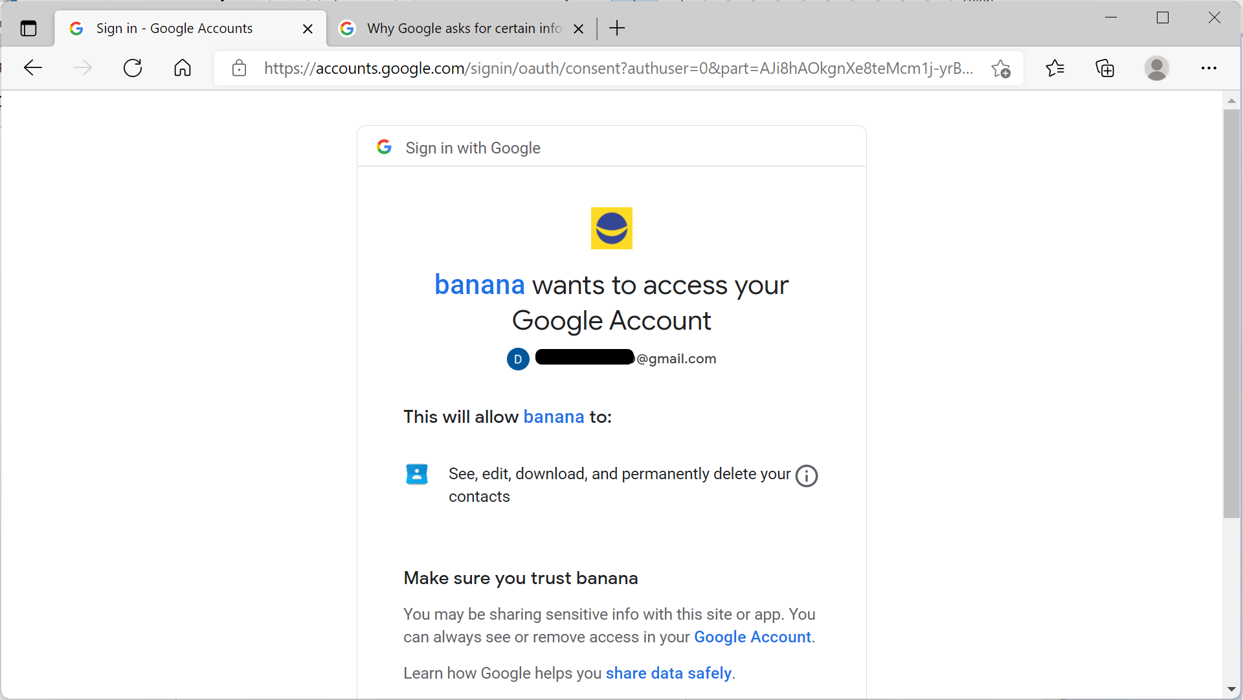The height and width of the screenshot is (700, 1243).
Task: Close the Sign in Google Accounts tab
Action: 308,28
